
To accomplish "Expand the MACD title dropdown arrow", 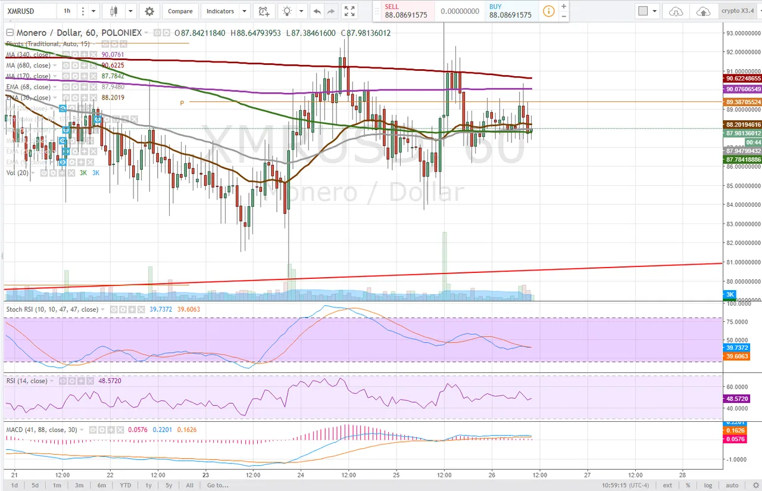I will click(x=82, y=430).
